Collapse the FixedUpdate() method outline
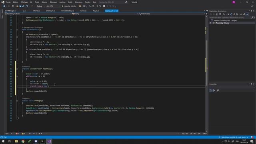This screenshot has width=256, height=144. 17,30
